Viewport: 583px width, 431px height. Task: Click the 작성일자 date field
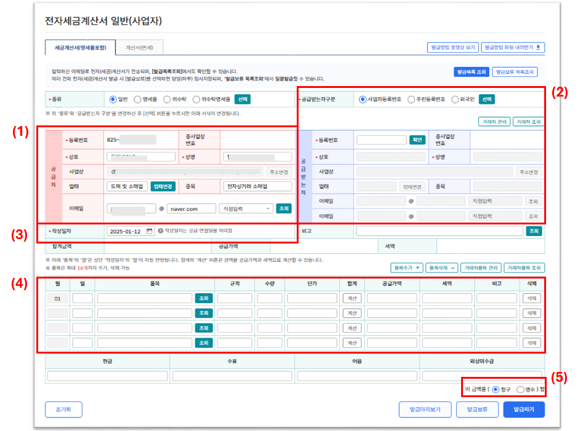[x=130, y=231]
